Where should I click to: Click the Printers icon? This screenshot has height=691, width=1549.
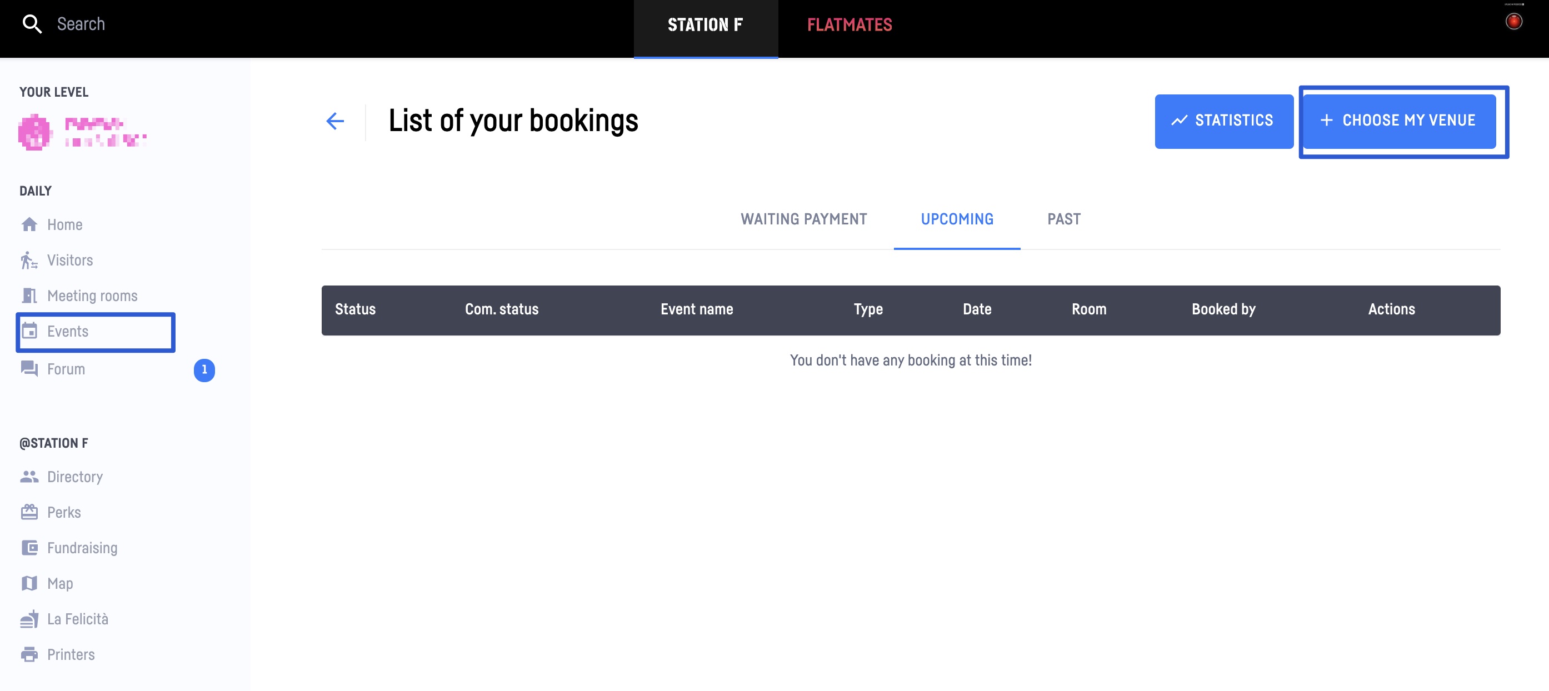(29, 654)
